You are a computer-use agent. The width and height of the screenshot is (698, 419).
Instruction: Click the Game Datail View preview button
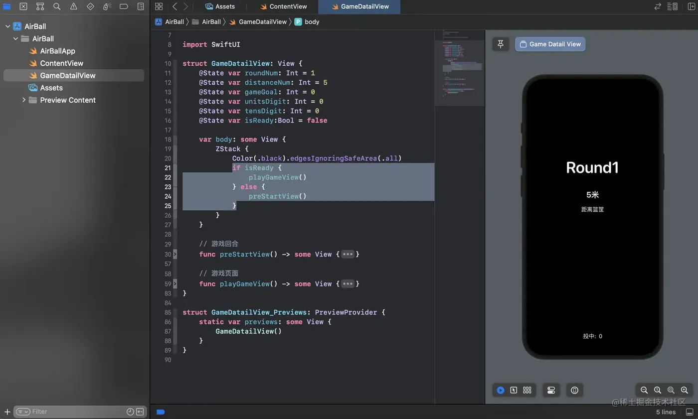tap(550, 44)
